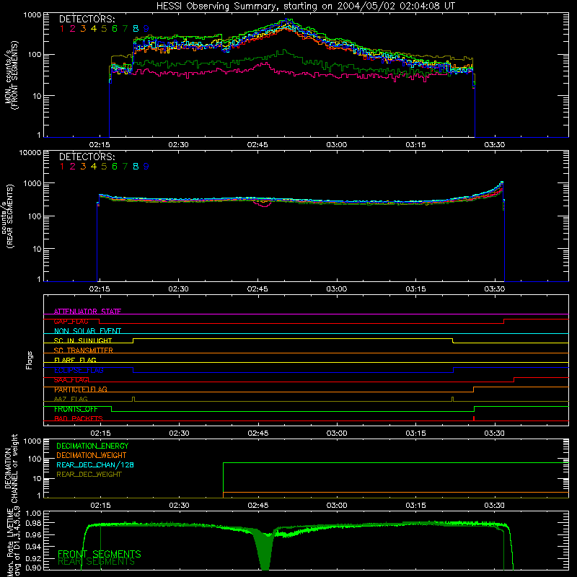Click the first AAZ_FLAG pulse on olive line

(133, 399)
